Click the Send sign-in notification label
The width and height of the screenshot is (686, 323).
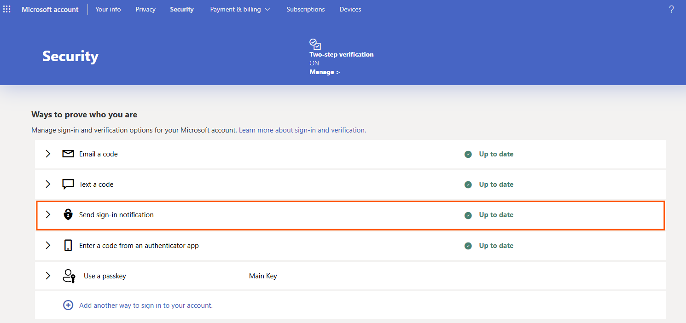click(x=116, y=215)
